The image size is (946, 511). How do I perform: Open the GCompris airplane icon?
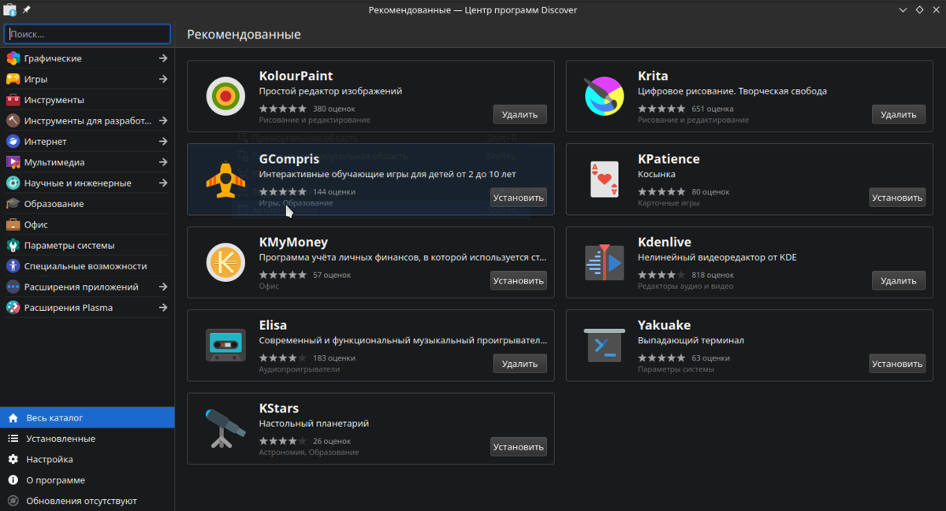tap(225, 180)
